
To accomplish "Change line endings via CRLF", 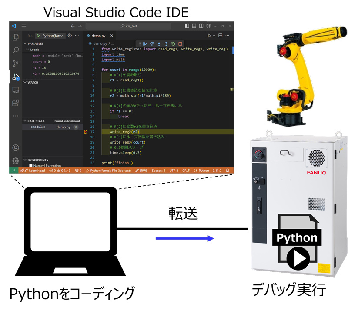I will 186,171.
